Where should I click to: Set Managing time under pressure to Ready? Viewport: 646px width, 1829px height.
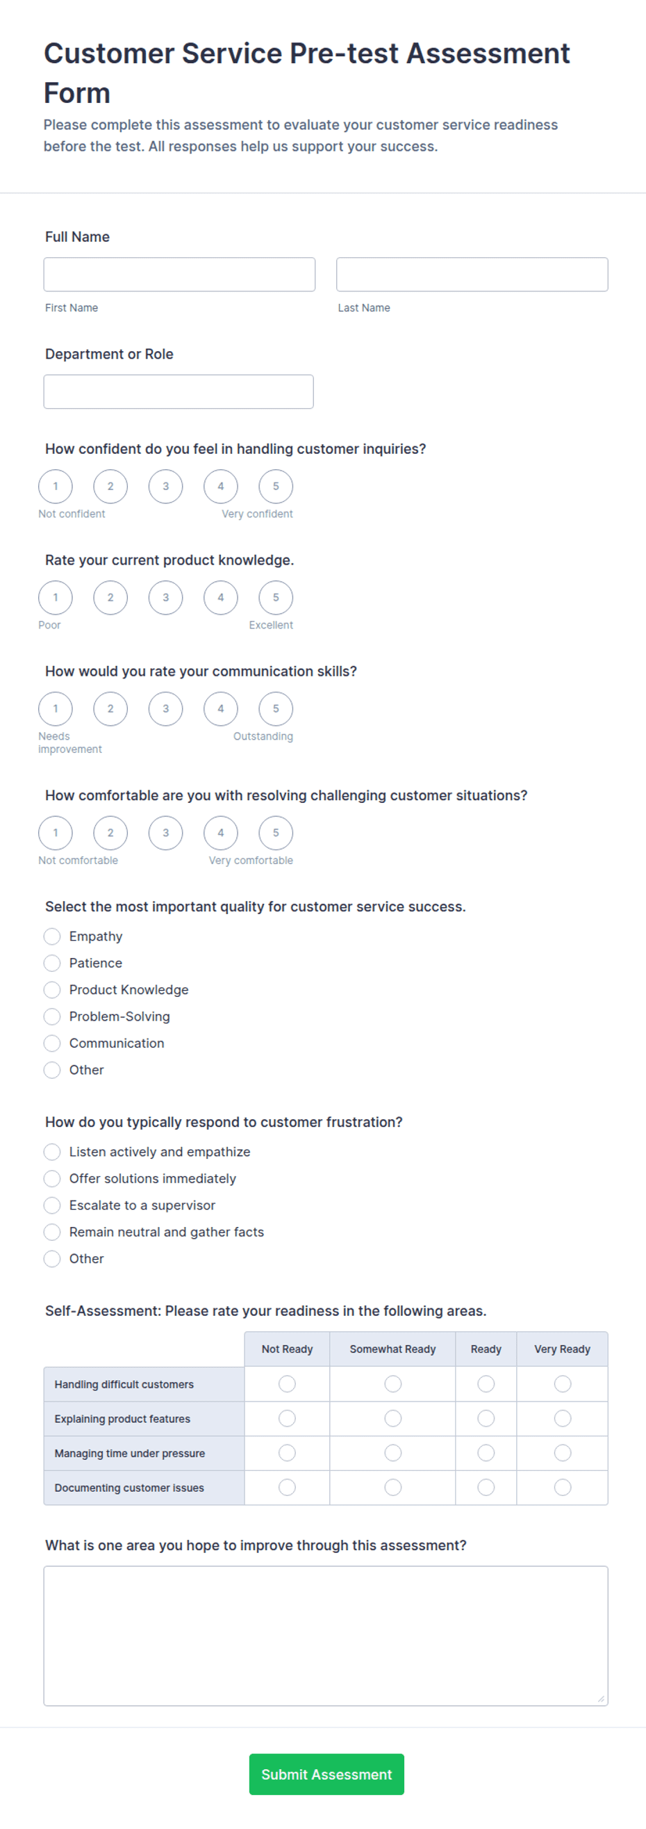(x=486, y=1453)
